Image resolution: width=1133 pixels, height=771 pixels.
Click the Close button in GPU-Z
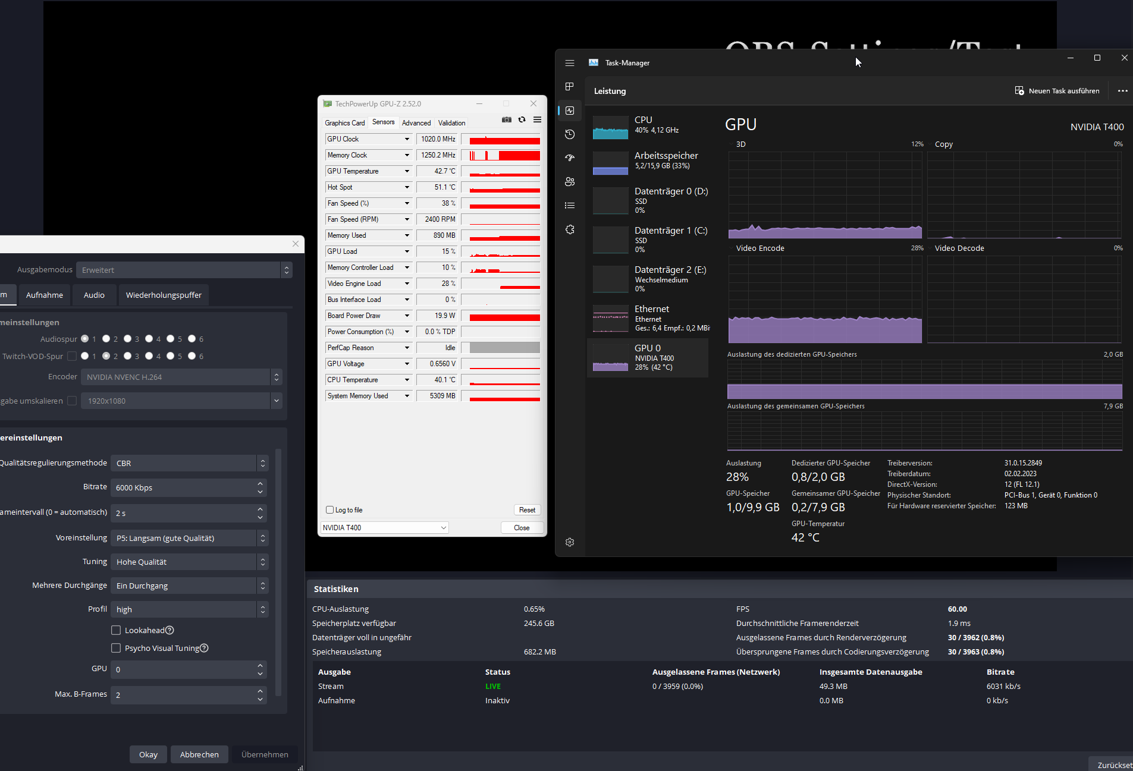click(522, 528)
